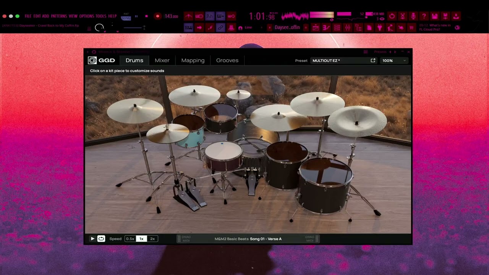Open the EDIT menu
Image resolution: width=489 pixels, height=275 pixels.
(37, 16)
